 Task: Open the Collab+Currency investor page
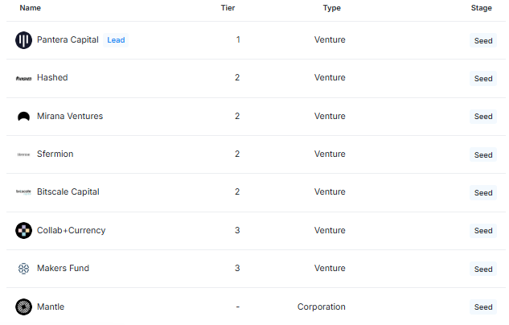tap(71, 230)
